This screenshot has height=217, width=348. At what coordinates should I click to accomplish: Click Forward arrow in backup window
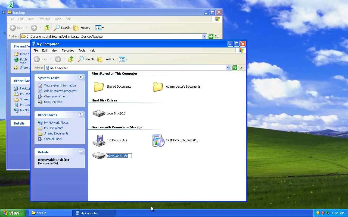34,28
